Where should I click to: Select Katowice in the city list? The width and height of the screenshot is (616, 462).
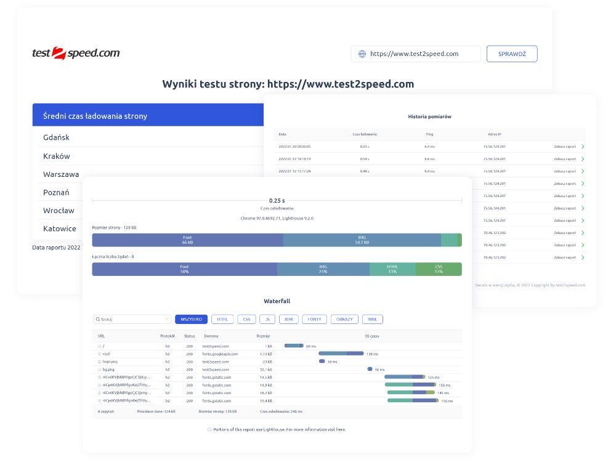[60, 229]
